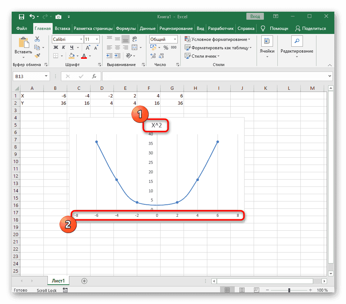Select the Лист1 sheet tab
This screenshot has width=346, height=304.
pos(58,281)
